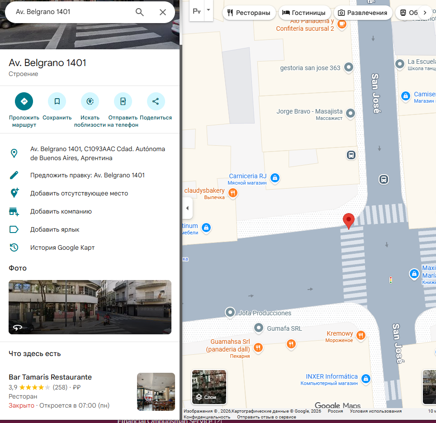Image resolution: width=436 pixels, height=423 pixels.
Task: Save the place with Сохранить bookmark icon
Action: [x=57, y=101]
